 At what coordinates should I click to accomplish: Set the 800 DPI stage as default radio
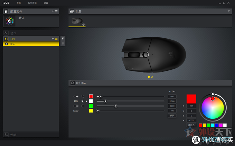(x=83, y=96)
